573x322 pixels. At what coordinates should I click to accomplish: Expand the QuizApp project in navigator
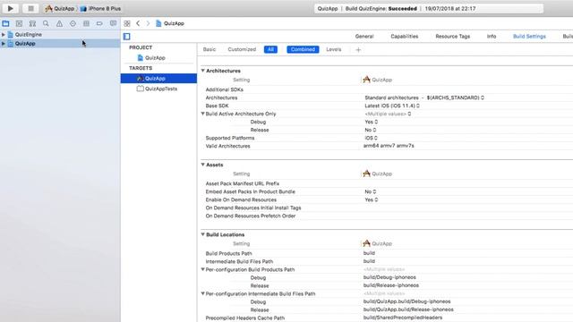4,44
